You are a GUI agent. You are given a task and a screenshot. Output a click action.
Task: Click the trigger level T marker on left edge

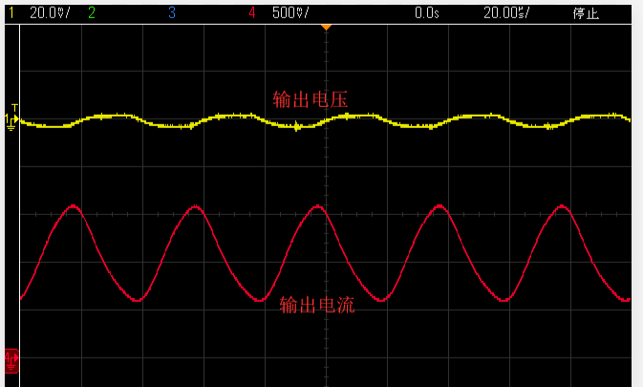pyautogui.click(x=13, y=107)
